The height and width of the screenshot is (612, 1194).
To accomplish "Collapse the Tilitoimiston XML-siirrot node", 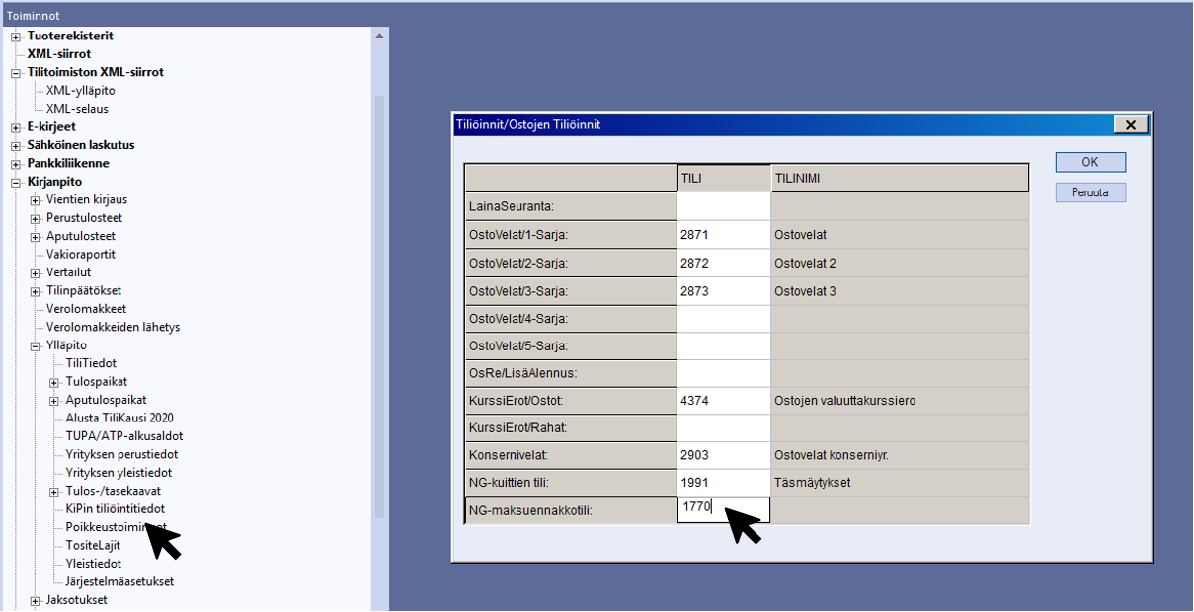I will click(16, 73).
